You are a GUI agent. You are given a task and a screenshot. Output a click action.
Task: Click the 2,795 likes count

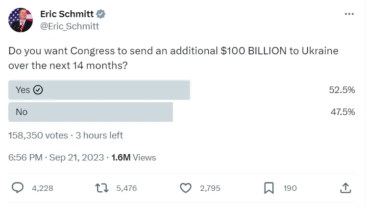click(210, 188)
